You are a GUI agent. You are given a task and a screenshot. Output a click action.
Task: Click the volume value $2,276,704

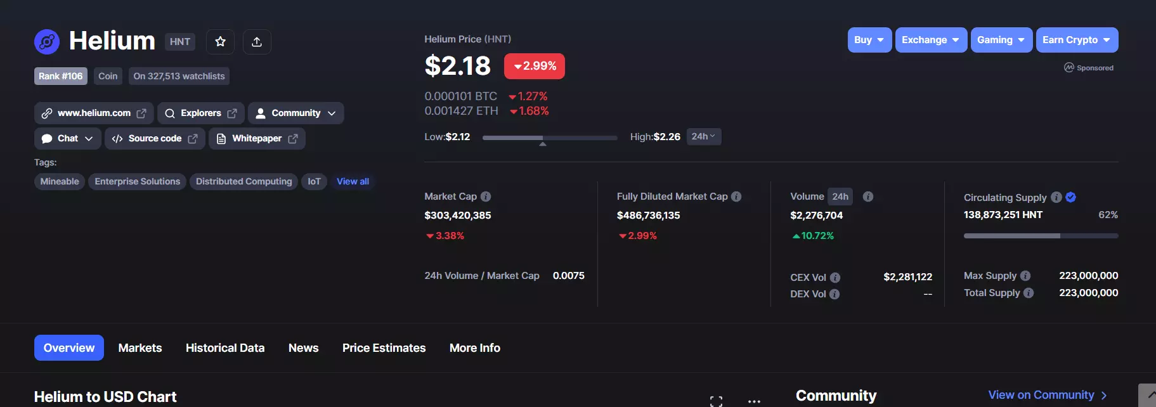click(817, 216)
